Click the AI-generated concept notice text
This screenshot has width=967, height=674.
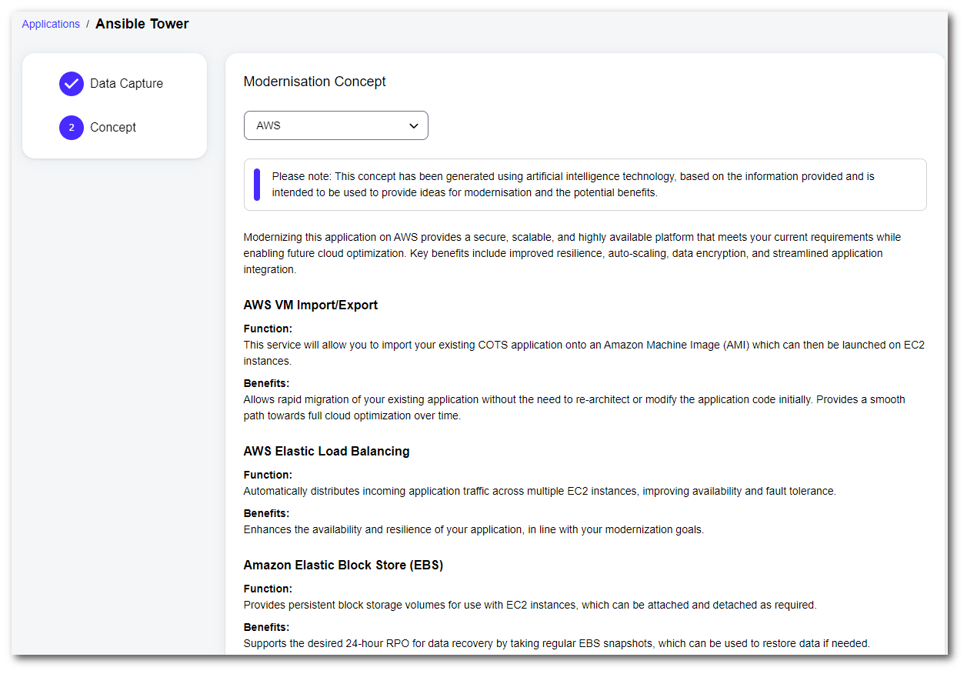(572, 185)
